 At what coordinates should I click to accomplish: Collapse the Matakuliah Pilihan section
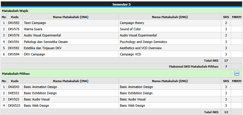236,74
